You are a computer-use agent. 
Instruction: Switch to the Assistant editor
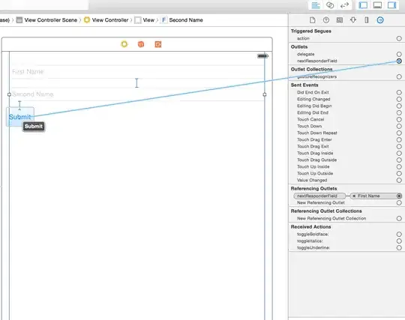(330, 5)
